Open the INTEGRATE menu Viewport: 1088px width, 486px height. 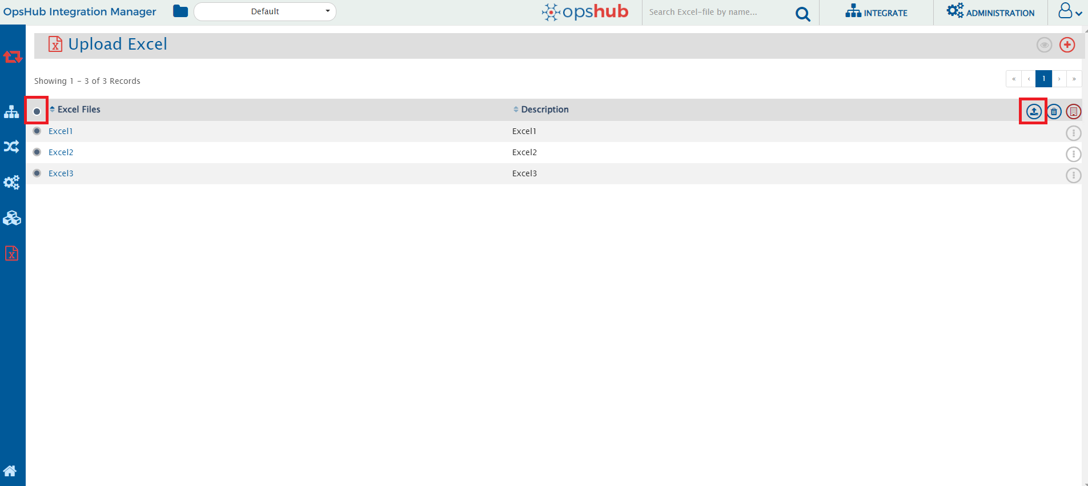(876, 12)
